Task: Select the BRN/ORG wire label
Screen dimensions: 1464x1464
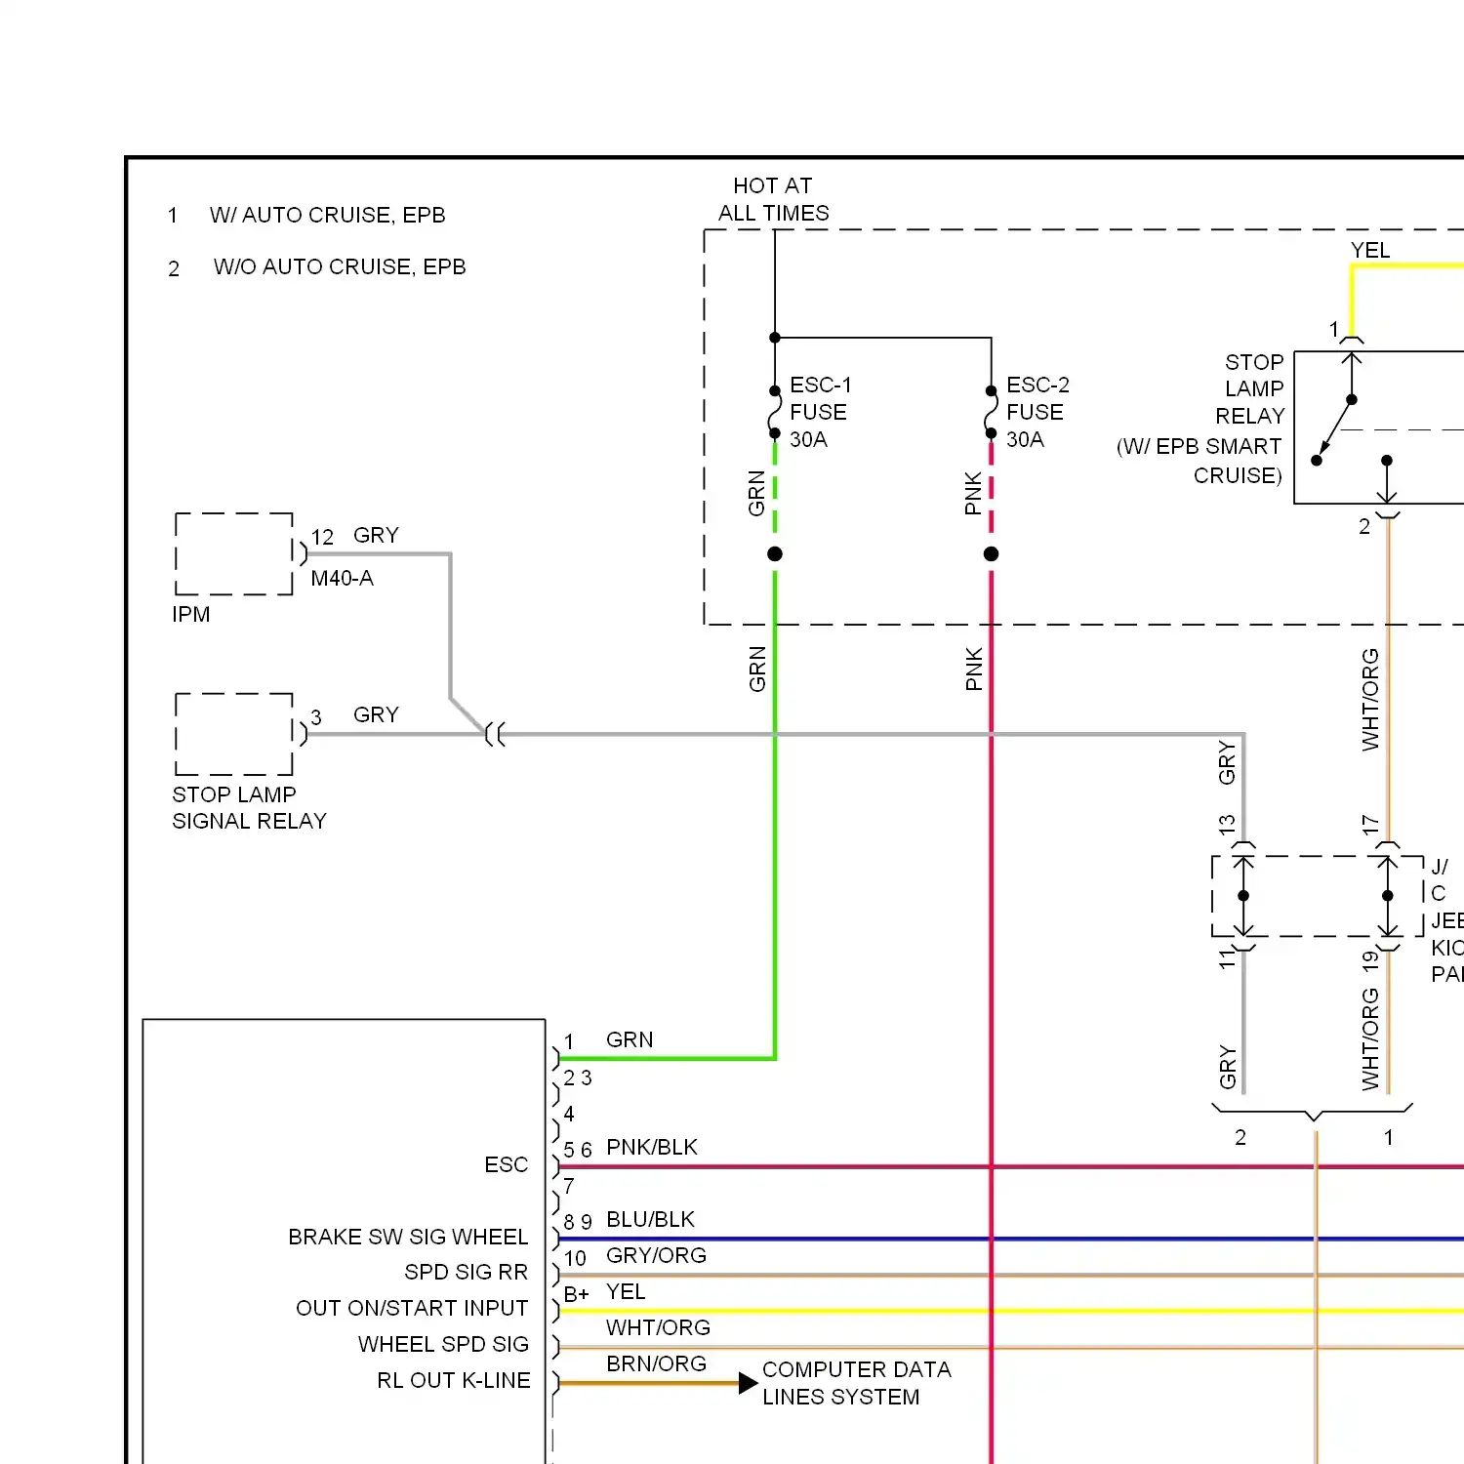Action: point(656,1363)
